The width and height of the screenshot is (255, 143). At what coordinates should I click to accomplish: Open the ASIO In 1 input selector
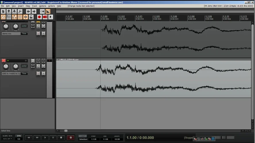coord(11,74)
